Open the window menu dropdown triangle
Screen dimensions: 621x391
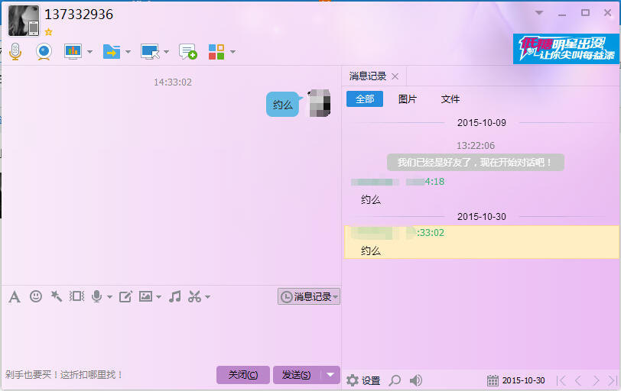coord(539,13)
